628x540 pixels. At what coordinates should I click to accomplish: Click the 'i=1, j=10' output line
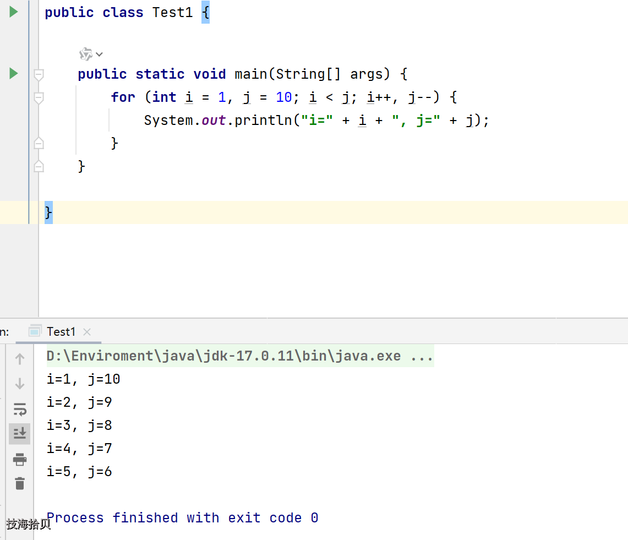(83, 379)
